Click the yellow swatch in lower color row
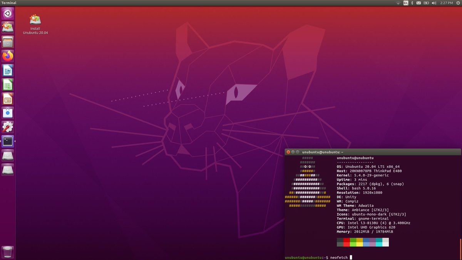462x260 pixels. point(360,244)
